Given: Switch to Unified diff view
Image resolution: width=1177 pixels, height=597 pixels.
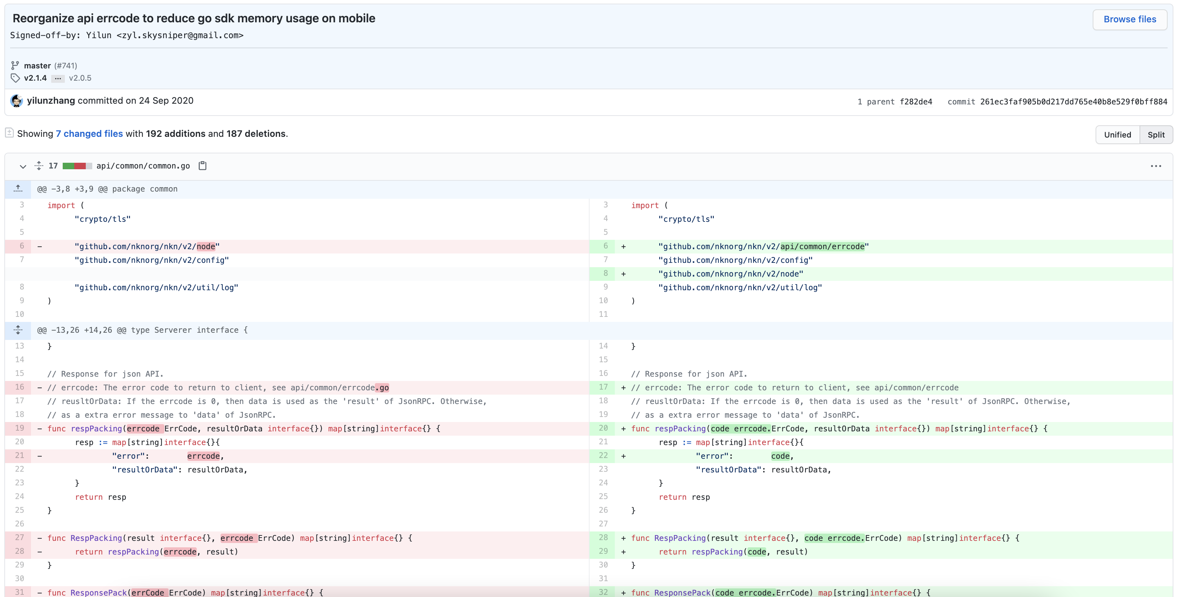Looking at the screenshot, I should 1117,135.
